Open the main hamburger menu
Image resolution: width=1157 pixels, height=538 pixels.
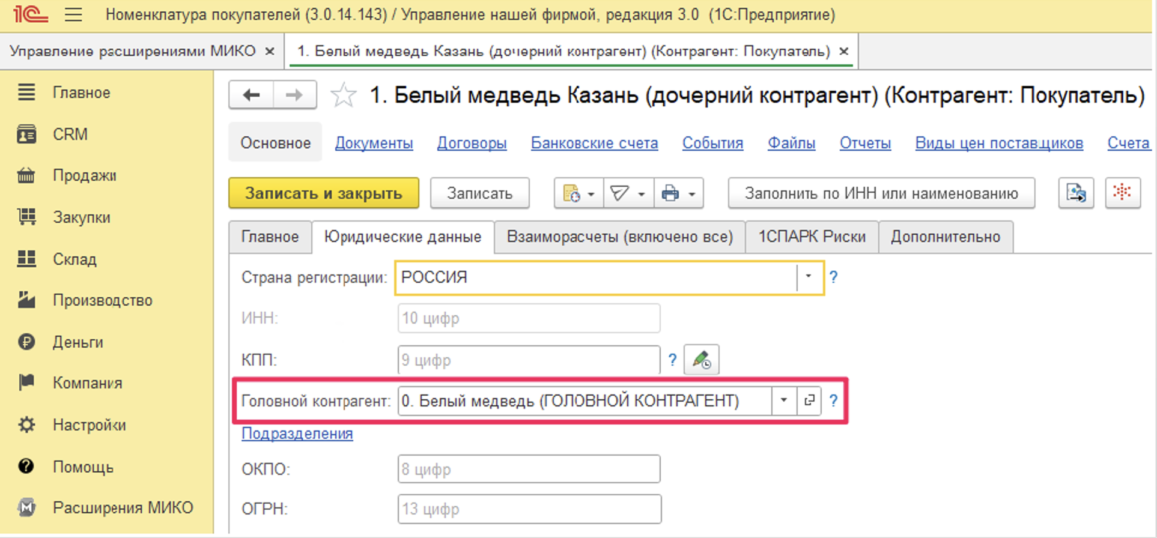click(x=73, y=14)
